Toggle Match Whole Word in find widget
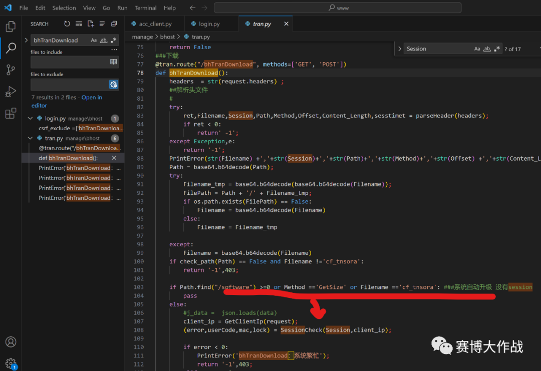The width and height of the screenshot is (541, 371). pyautogui.click(x=487, y=49)
